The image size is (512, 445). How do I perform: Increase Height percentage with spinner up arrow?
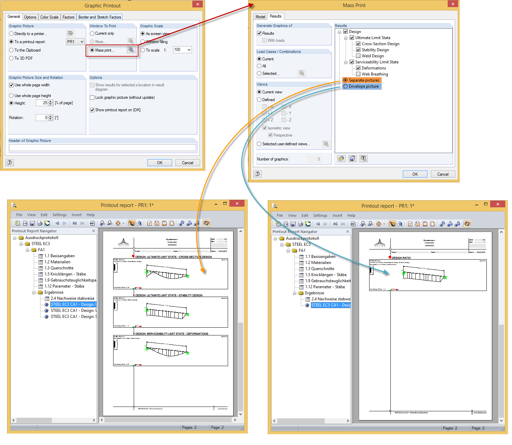click(51, 101)
